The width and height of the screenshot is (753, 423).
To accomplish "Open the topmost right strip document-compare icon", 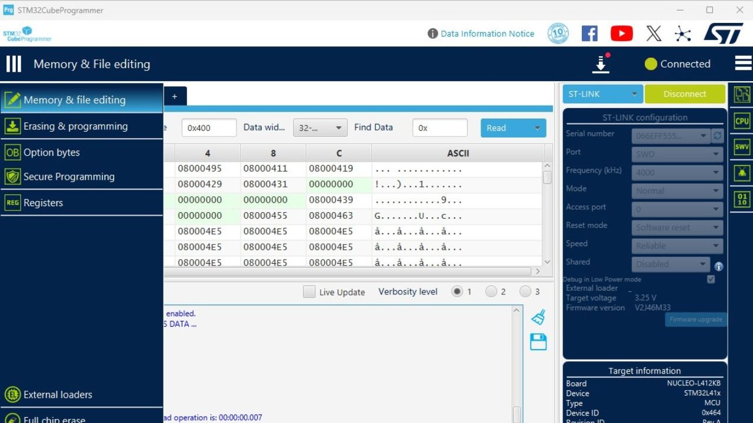I will pyautogui.click(x=742, y=95).
